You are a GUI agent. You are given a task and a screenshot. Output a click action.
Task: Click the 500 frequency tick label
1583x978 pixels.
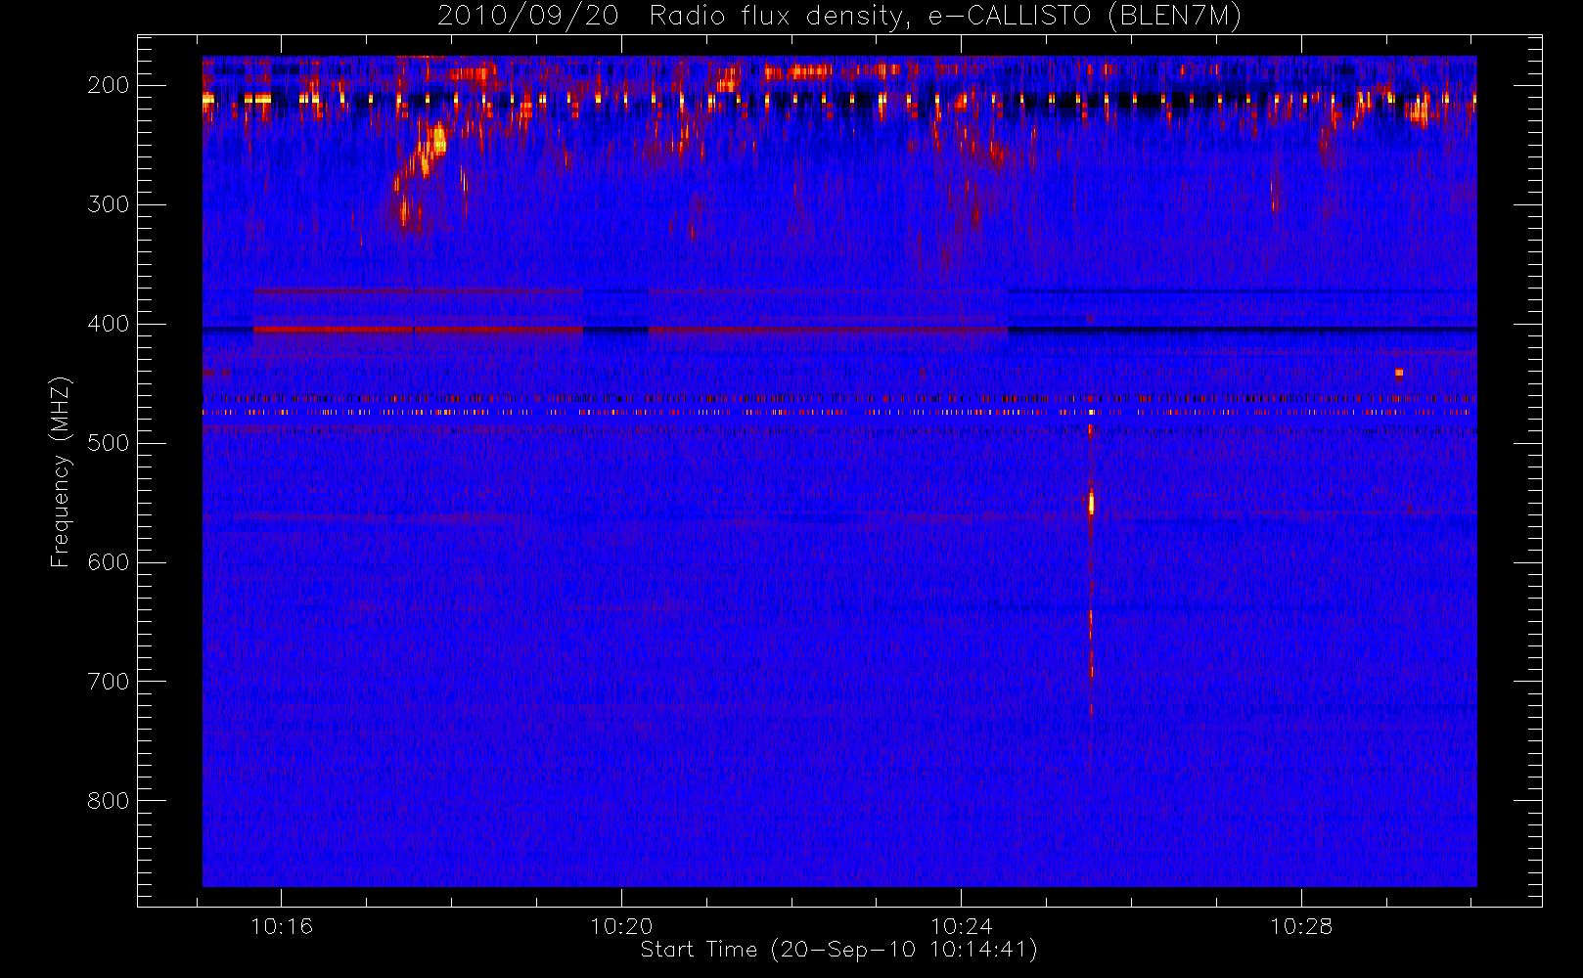tap(108, 443)
